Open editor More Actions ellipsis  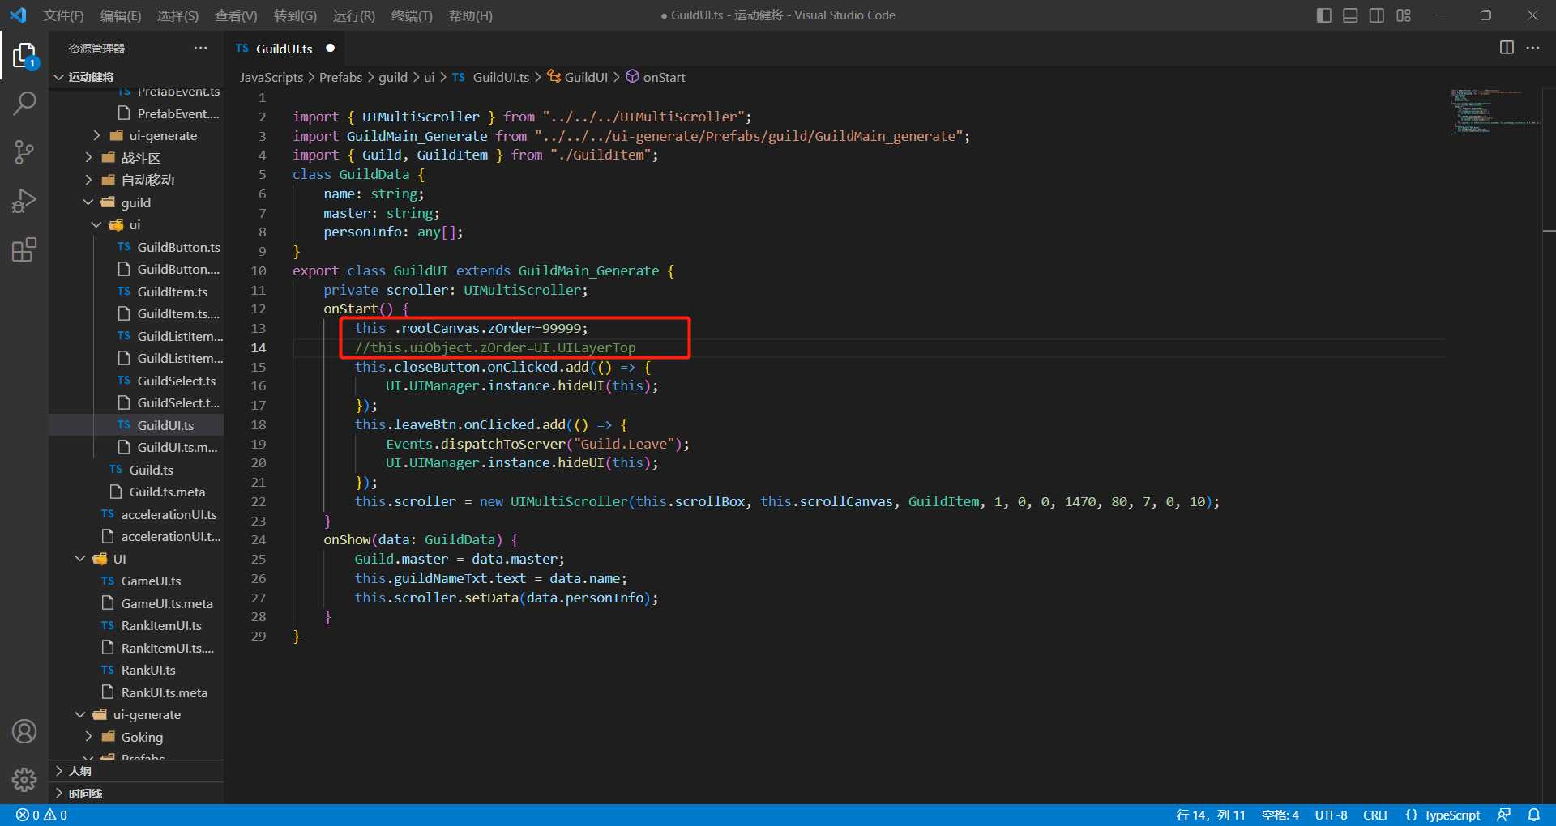1532,48
